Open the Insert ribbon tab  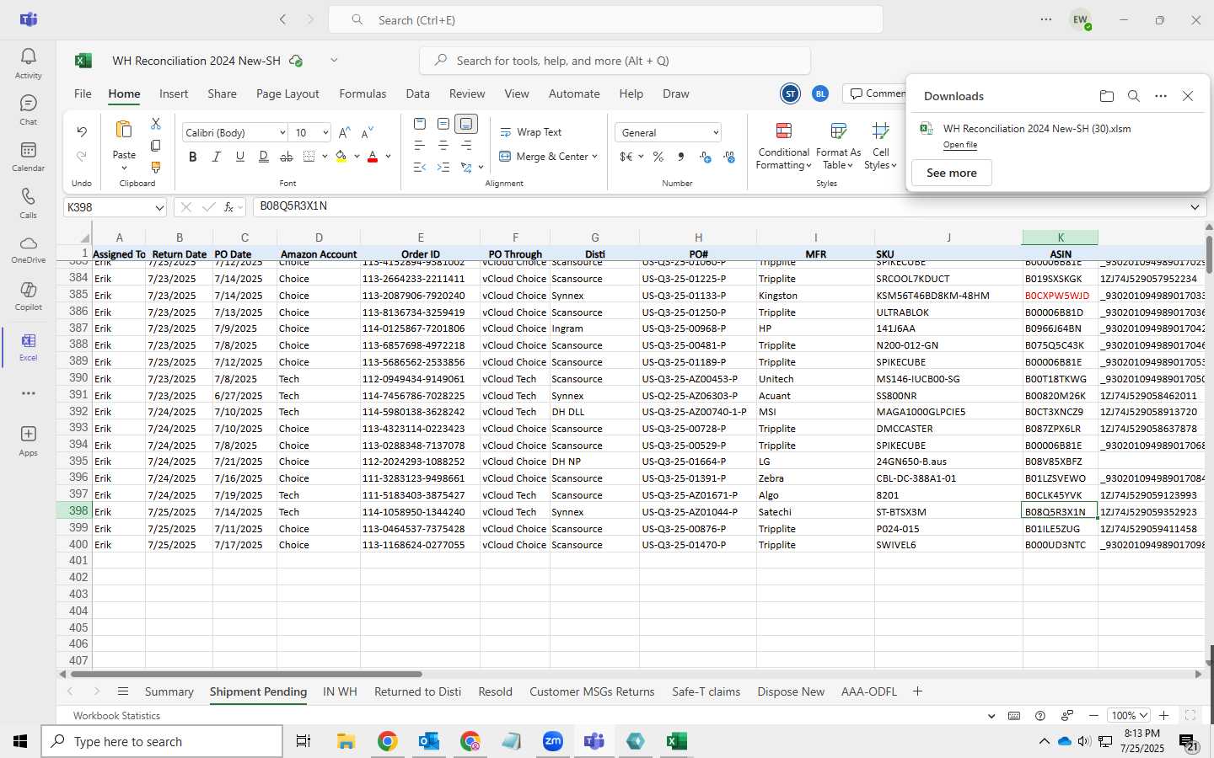click(x=174, y=93)
